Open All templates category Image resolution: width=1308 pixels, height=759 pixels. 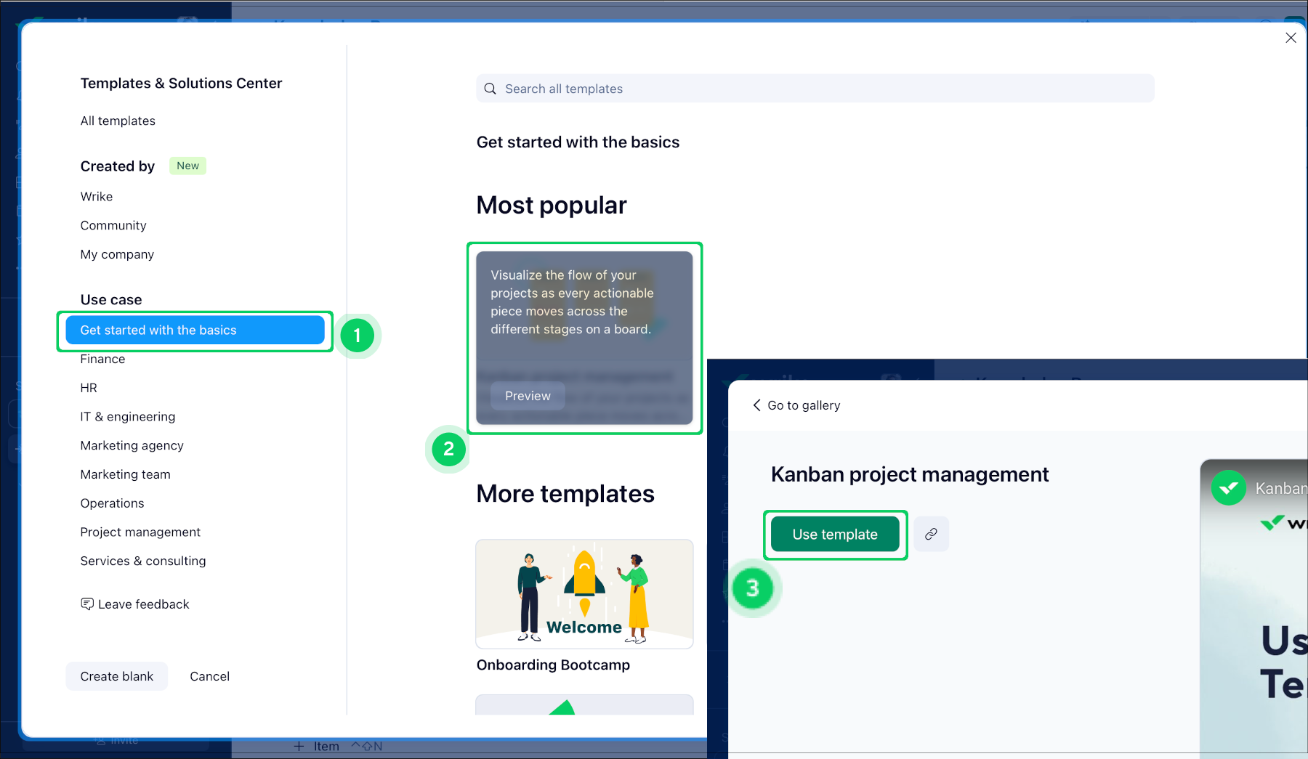click(118, 121)
